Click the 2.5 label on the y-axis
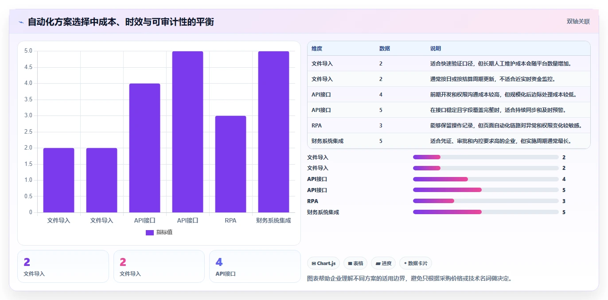The width and height of the screenshot is (608, 300). [28, 132]
